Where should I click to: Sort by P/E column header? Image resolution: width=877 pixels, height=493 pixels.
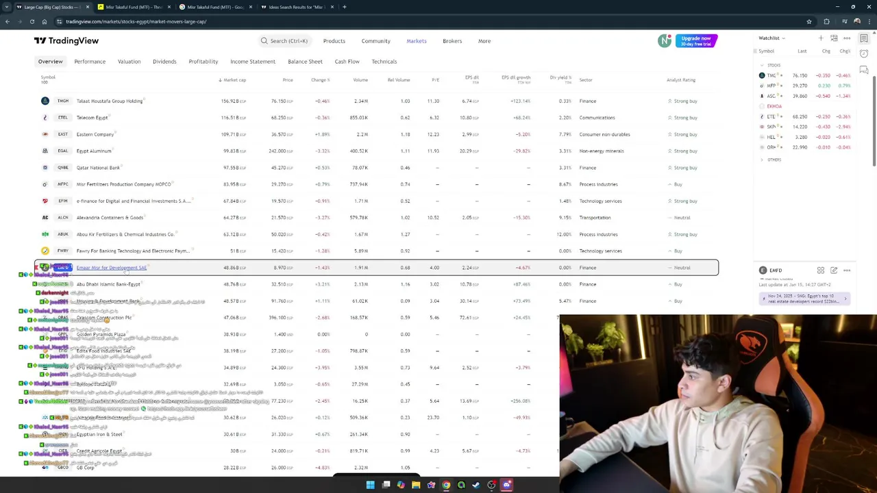pos(435,80)
